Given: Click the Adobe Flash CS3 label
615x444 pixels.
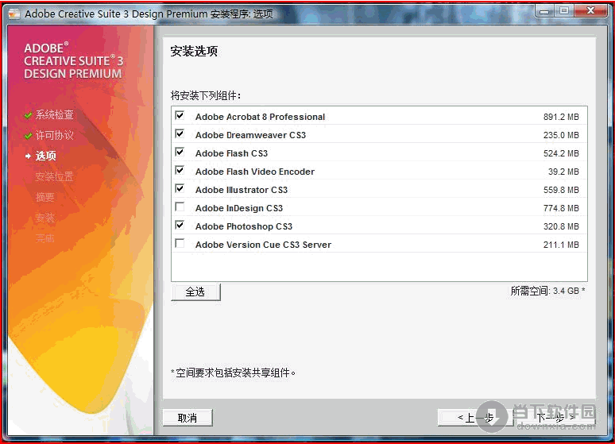Looking at the screenshot, I should coord(231,153).
